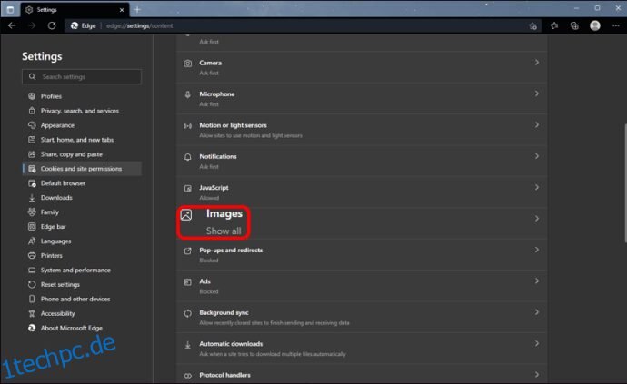Close the Settings tab

(x=122, y=10)
